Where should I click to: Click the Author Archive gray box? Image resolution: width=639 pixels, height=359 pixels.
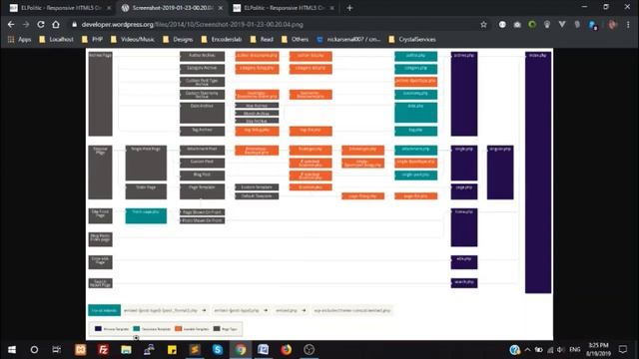pos(202,56)
